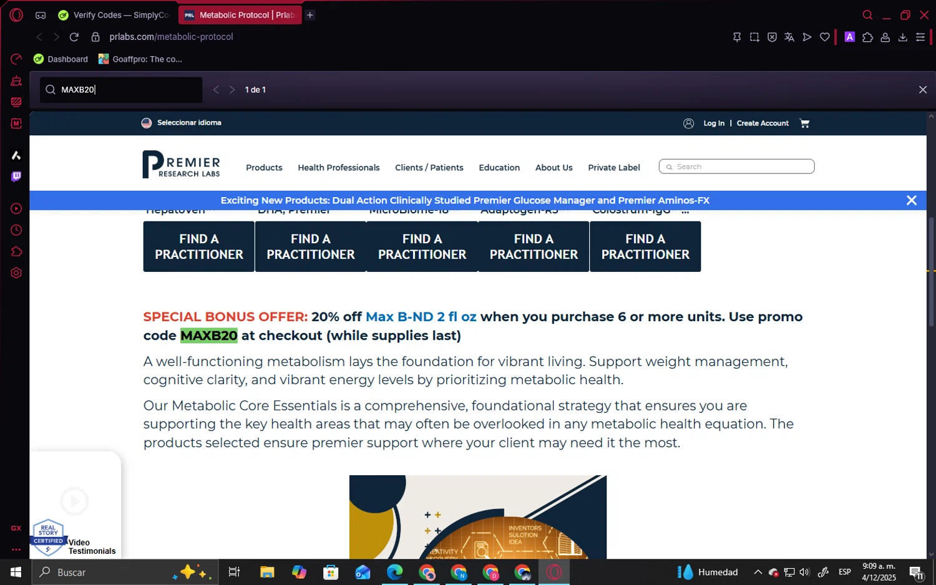Play the Video Testimonials widget
936x585 pixels.
click(74, 501)
